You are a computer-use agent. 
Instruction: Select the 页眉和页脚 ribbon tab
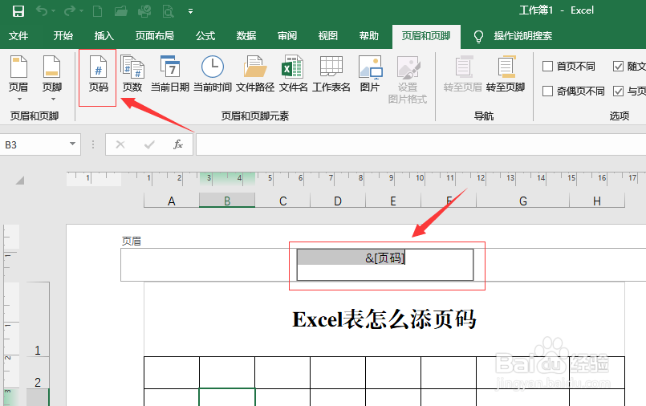pyautogui.click(x=426, y=36)
